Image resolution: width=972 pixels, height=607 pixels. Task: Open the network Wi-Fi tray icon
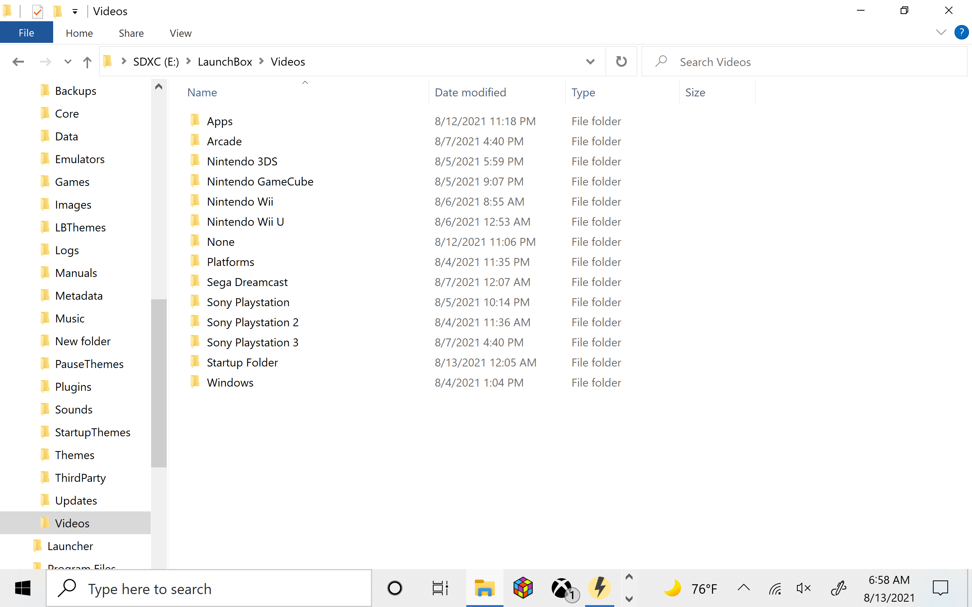(775, 588)
